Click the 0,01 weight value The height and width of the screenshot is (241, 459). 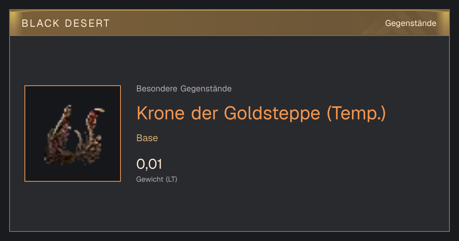[150, 164]
